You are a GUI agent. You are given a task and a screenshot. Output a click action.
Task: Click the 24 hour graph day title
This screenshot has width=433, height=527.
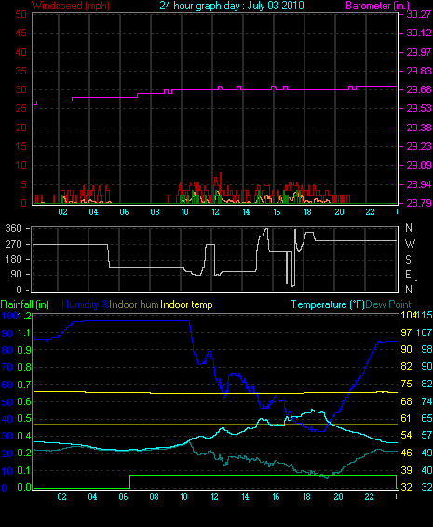click(232, 6)
